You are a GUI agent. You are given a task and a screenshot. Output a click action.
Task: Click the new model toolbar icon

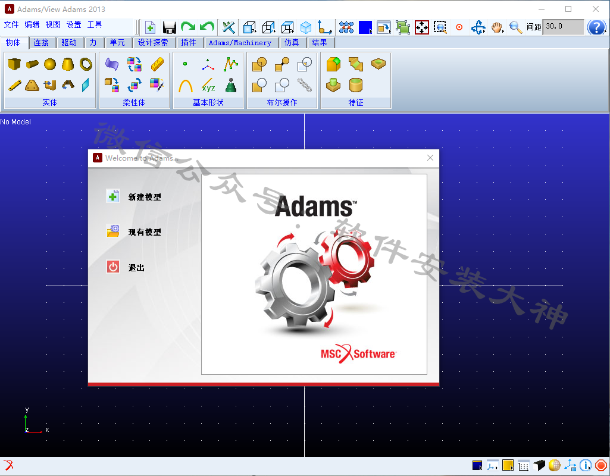point(150,27)
